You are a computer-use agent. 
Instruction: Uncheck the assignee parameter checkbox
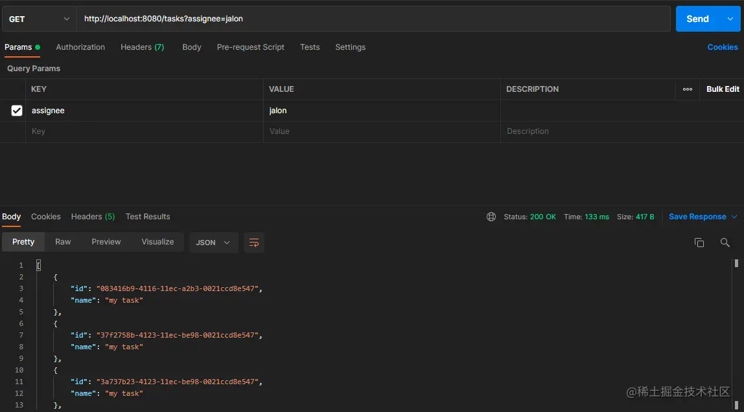click(17, 111)
